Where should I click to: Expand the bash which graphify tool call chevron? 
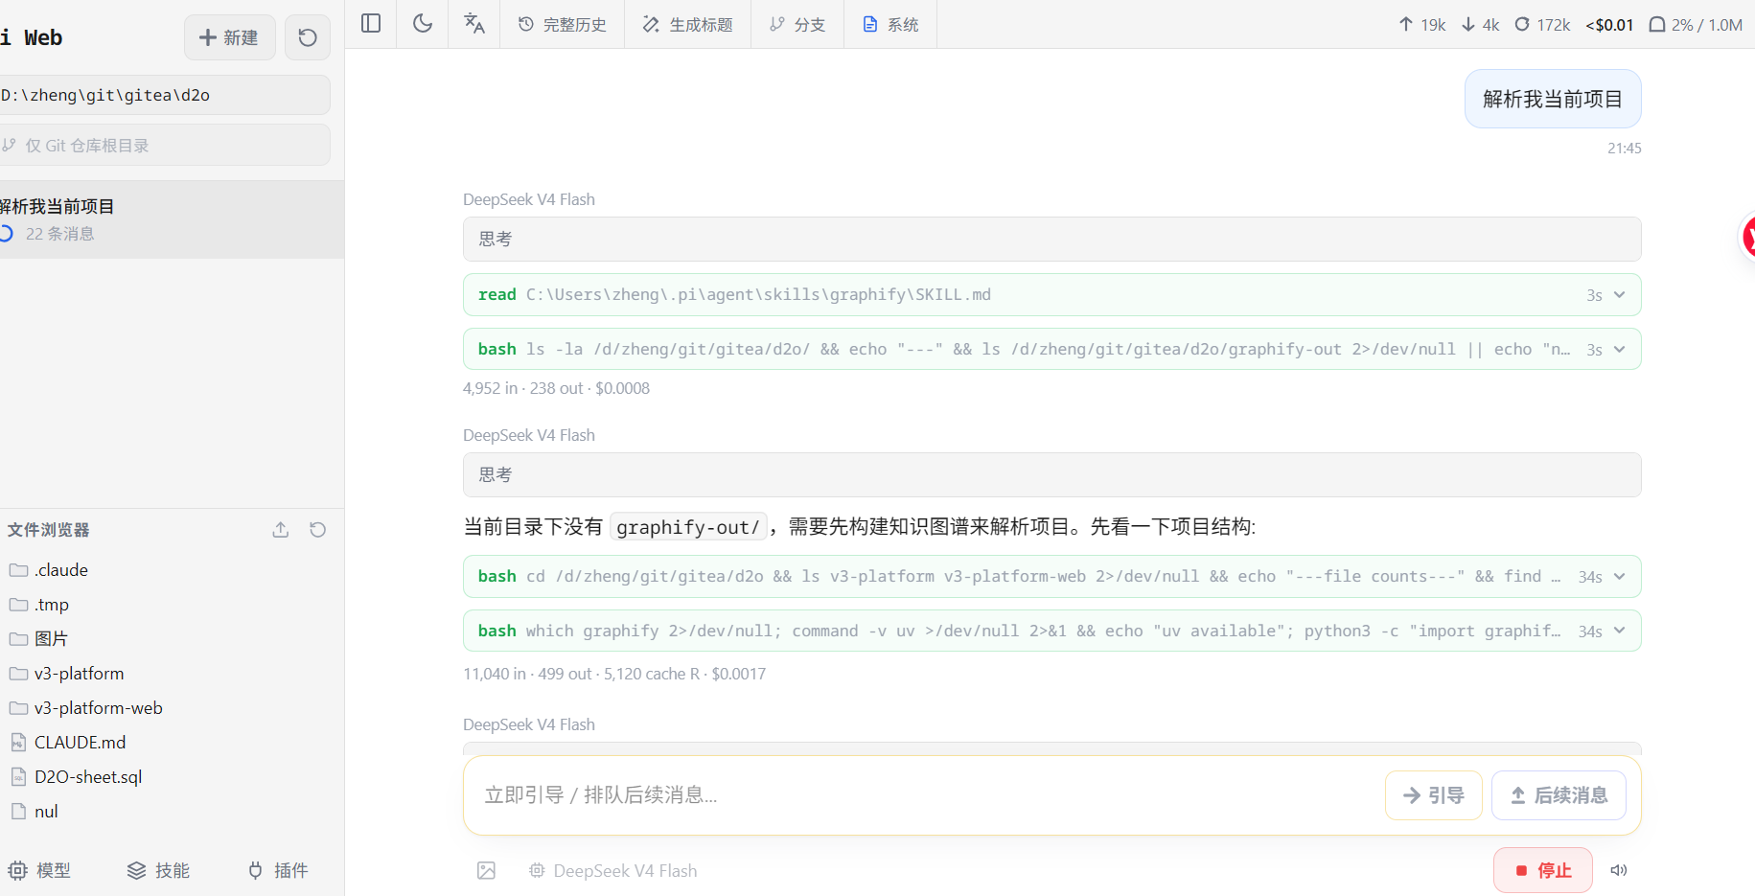[x=1620, y=632]
